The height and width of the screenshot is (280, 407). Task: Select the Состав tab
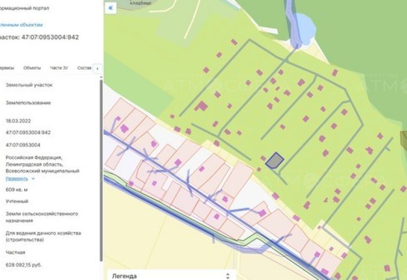point(84,68)
